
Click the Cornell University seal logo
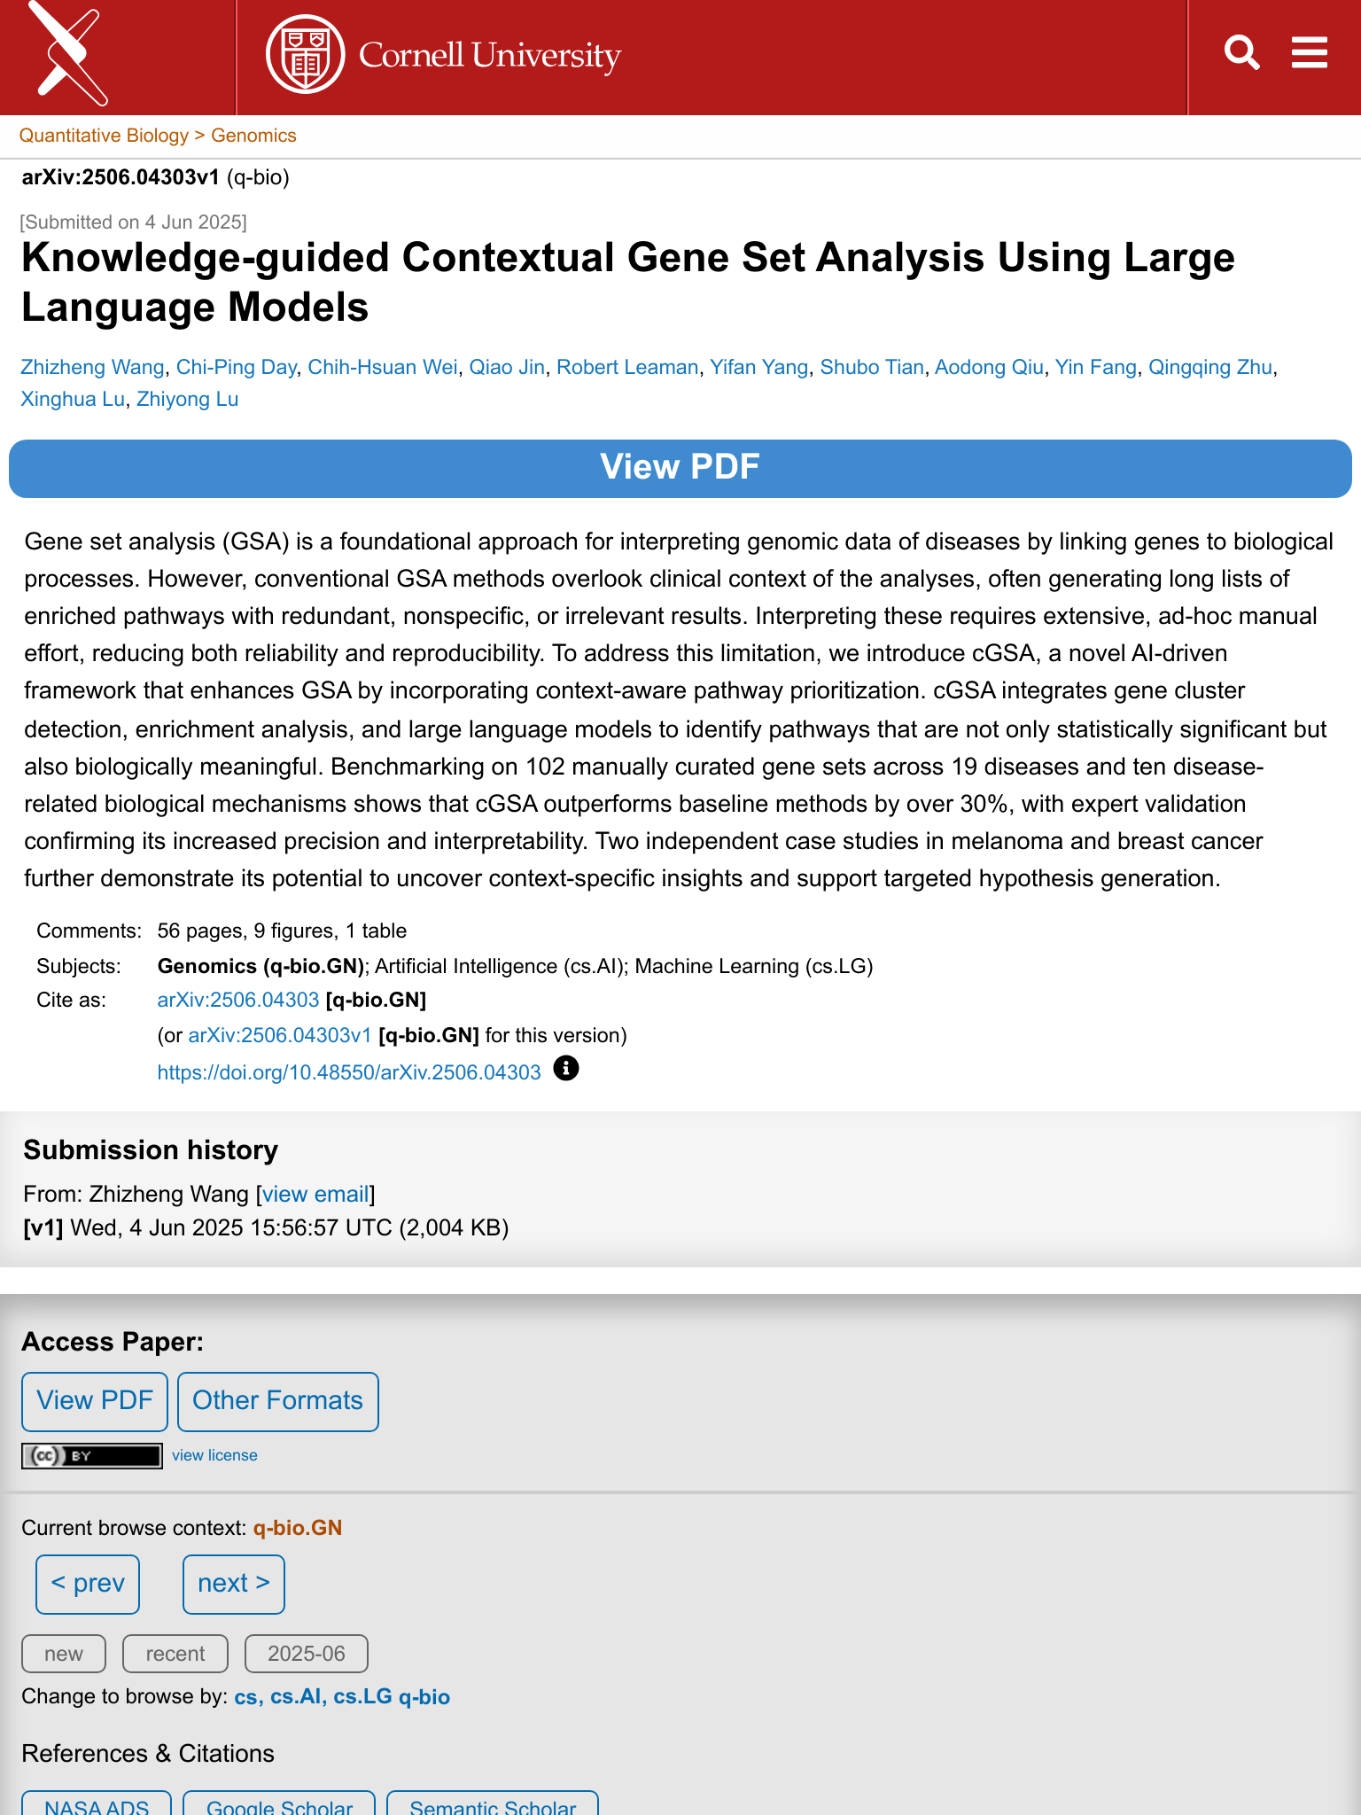pyautogui.click(x=305, y=55)
